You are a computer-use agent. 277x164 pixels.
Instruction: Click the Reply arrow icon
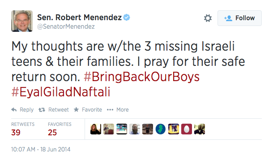click(14, 110)
